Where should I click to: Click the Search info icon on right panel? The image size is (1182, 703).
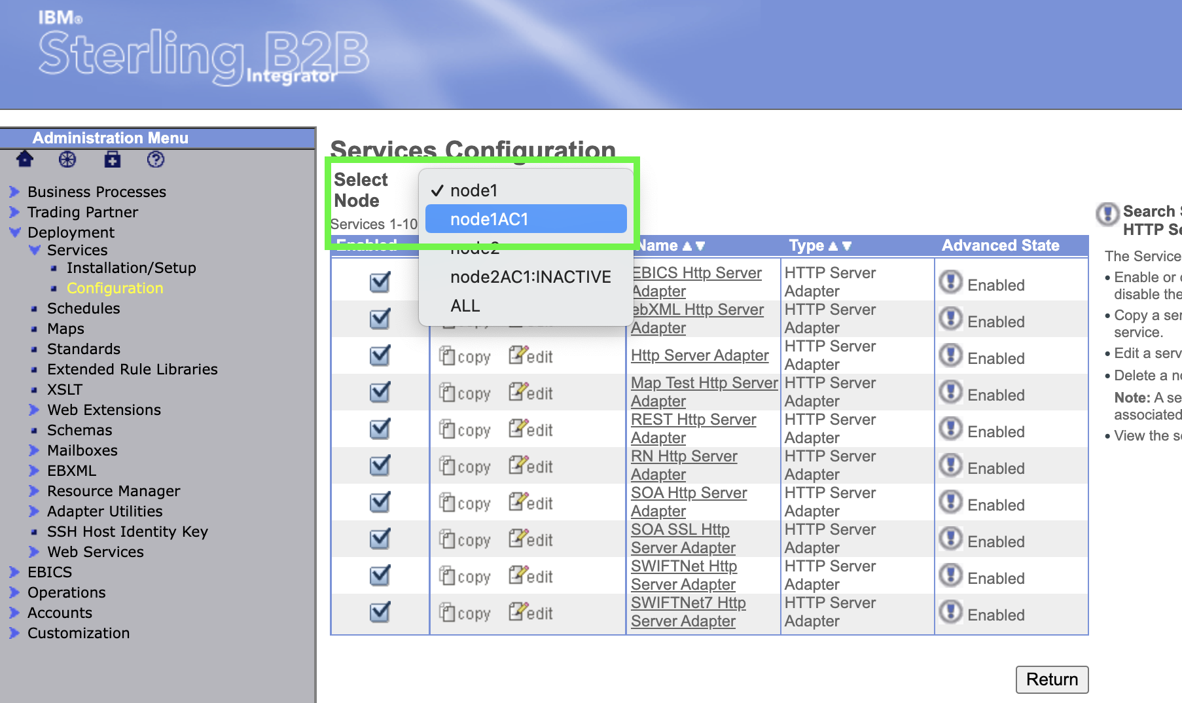[1107, 213]
